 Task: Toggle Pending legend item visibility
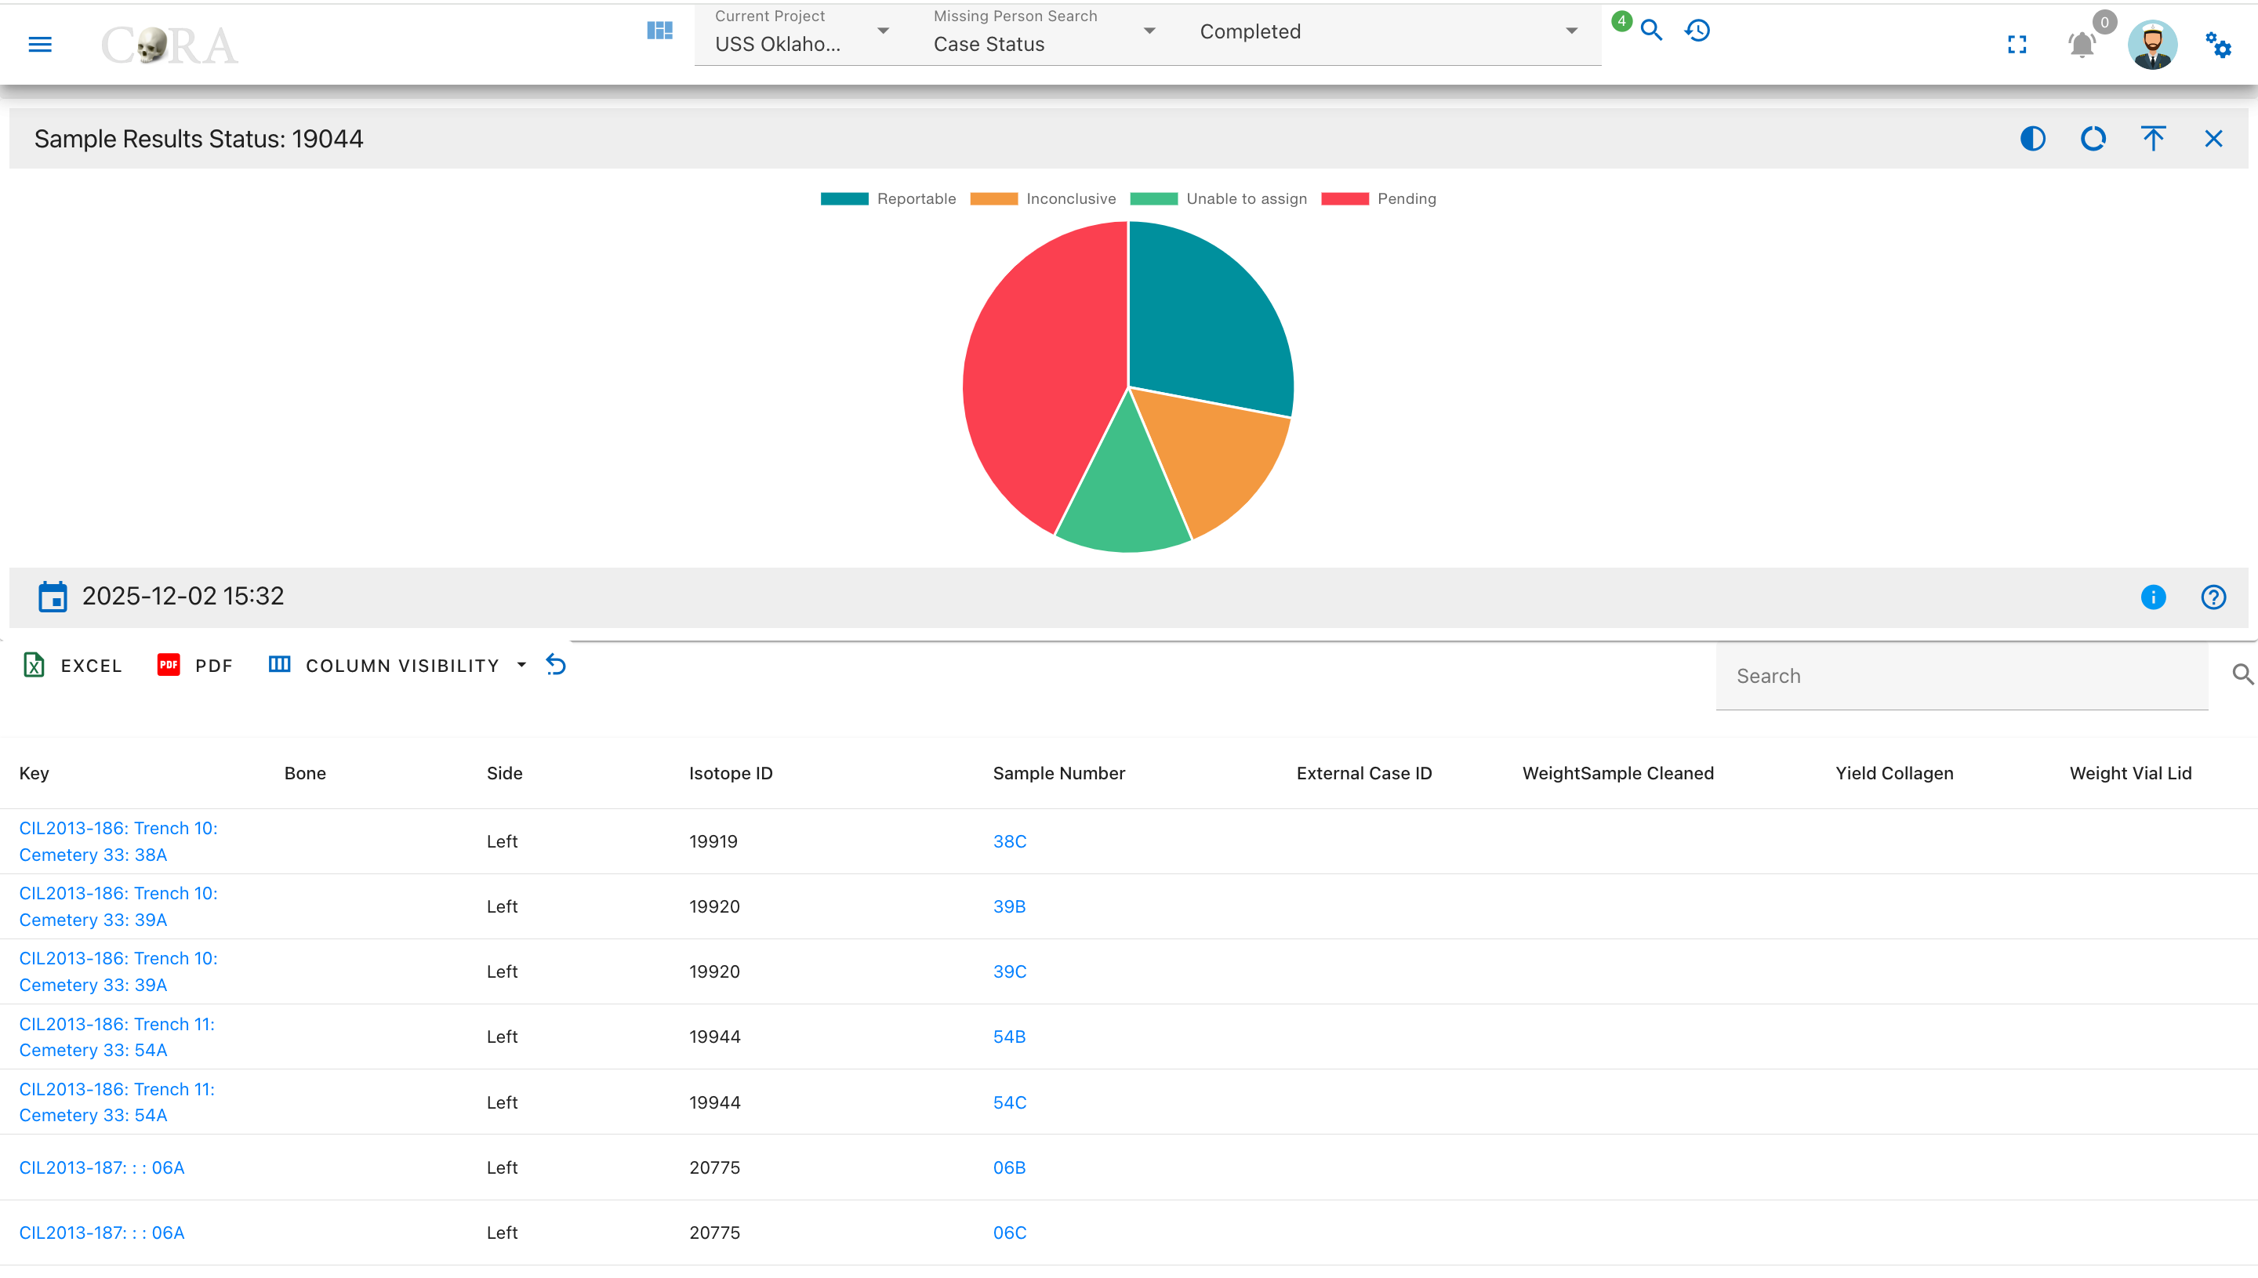coord(1378,198)
